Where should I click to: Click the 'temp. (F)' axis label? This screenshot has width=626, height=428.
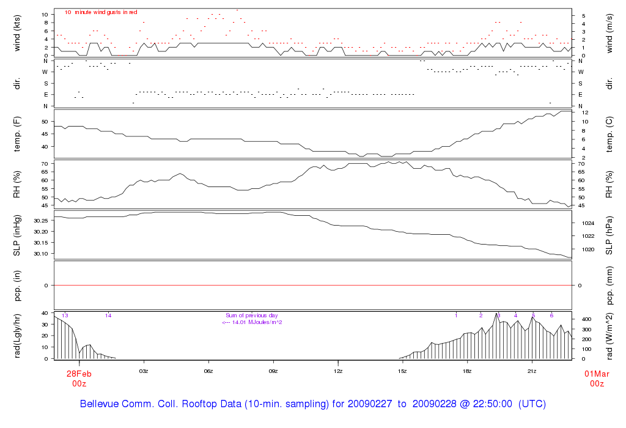pyautogui.click(x=17, y=134)
